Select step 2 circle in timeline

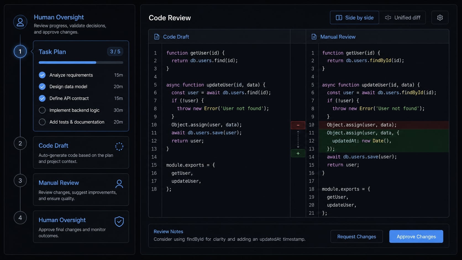point(20,143)
